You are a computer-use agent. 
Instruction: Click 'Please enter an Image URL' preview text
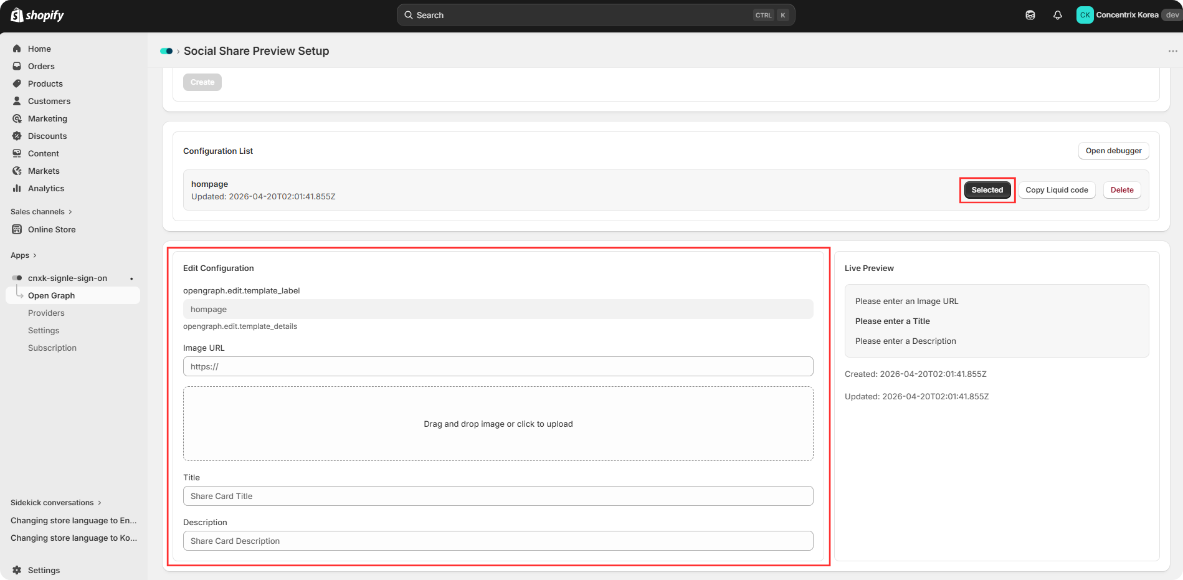pyautogui.click(x=906, y=301)
